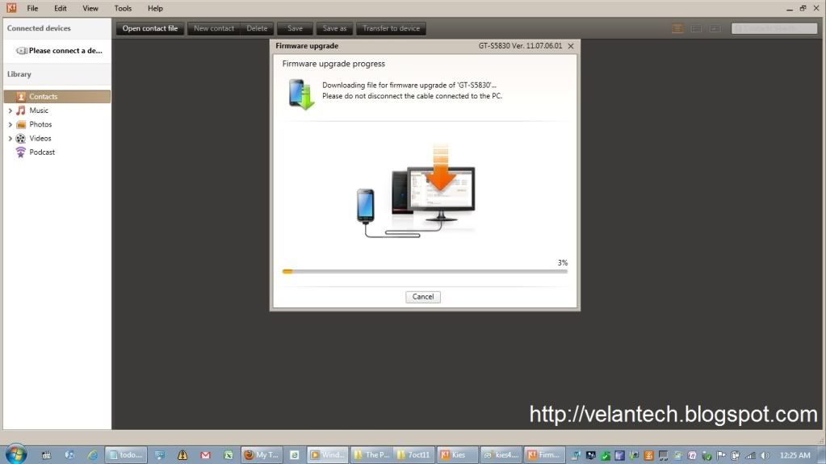Expand the Photos tree node
Screen dimensions: 826x464
coord(10,125)
